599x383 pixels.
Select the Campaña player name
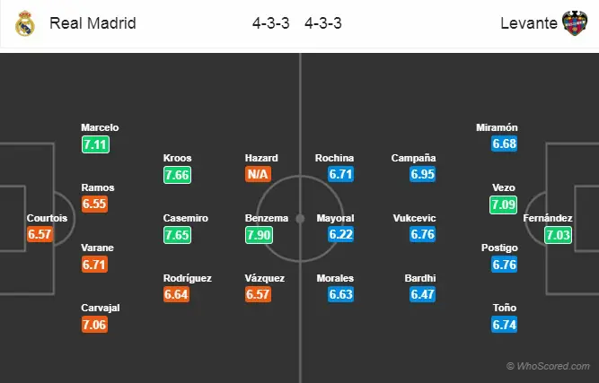tap(413, 158)
